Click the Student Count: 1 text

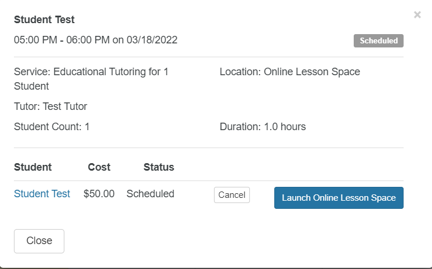point(52,127)
